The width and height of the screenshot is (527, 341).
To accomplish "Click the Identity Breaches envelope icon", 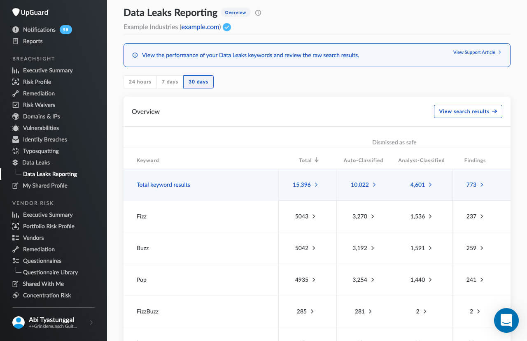I will click(x=16, y=139).
